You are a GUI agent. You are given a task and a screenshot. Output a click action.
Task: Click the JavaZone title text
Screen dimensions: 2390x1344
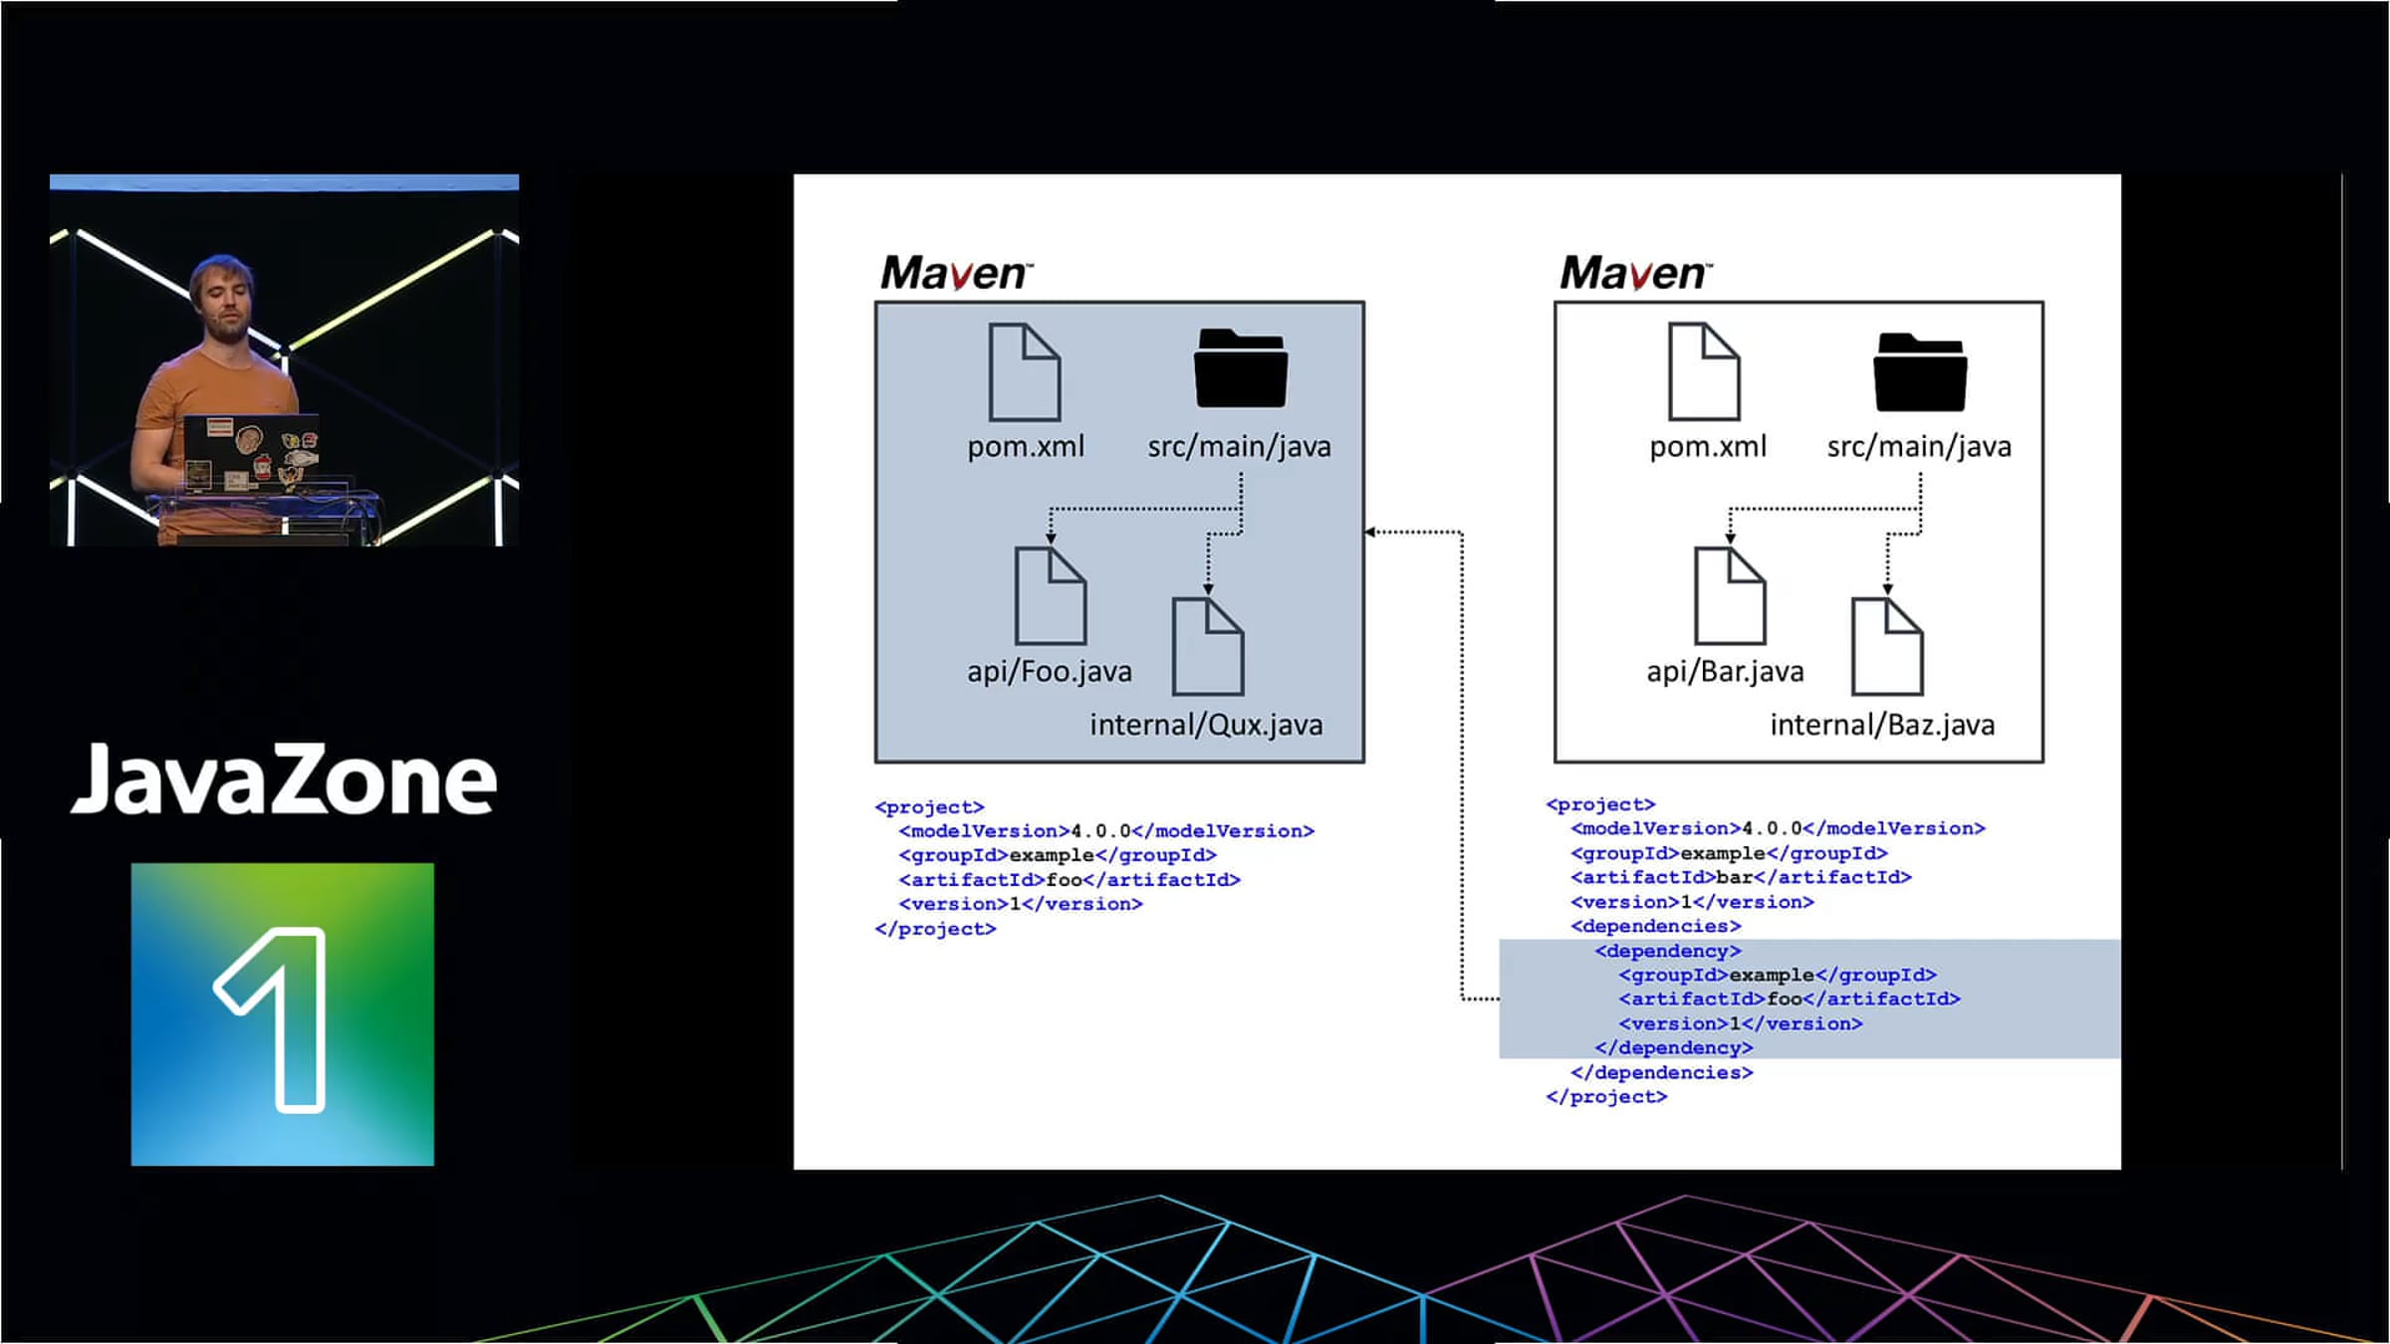284,779
